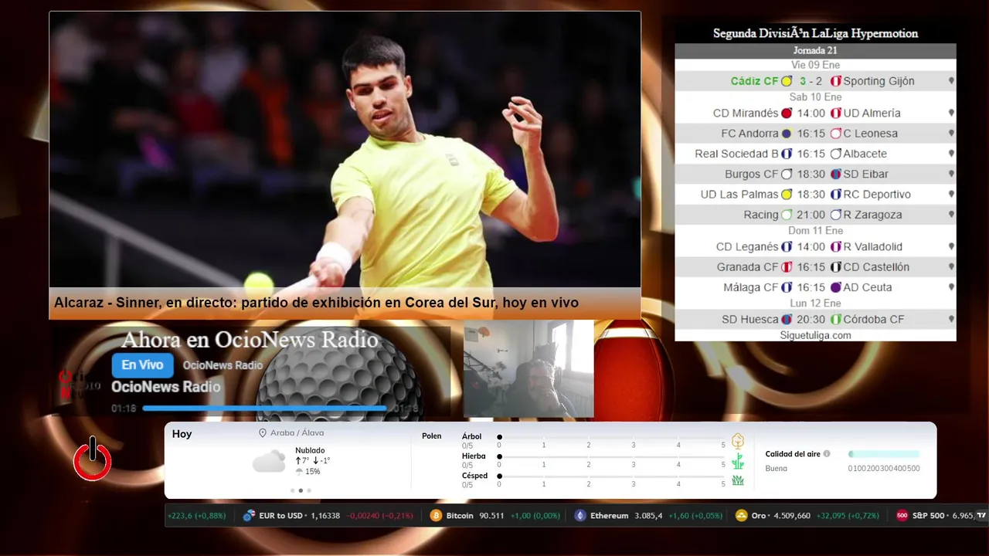Click the Oro price 4.509,660
The image size is (989, 556).
792,515
